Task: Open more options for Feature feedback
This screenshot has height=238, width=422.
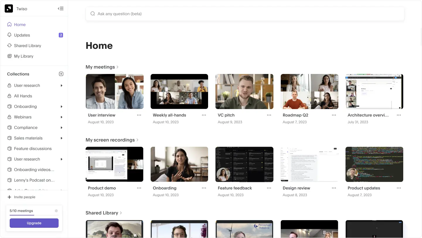Action: (269, 188)
